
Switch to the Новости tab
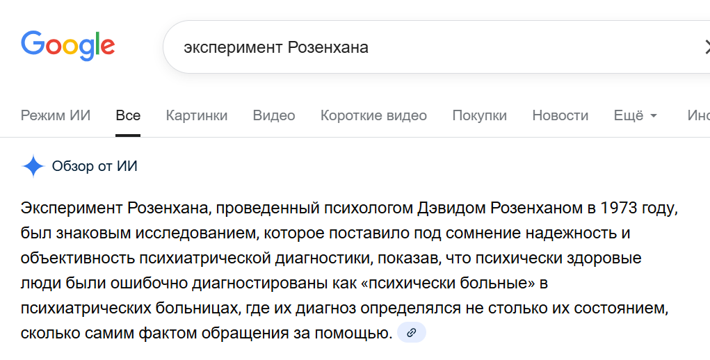[x=560, y=115]
